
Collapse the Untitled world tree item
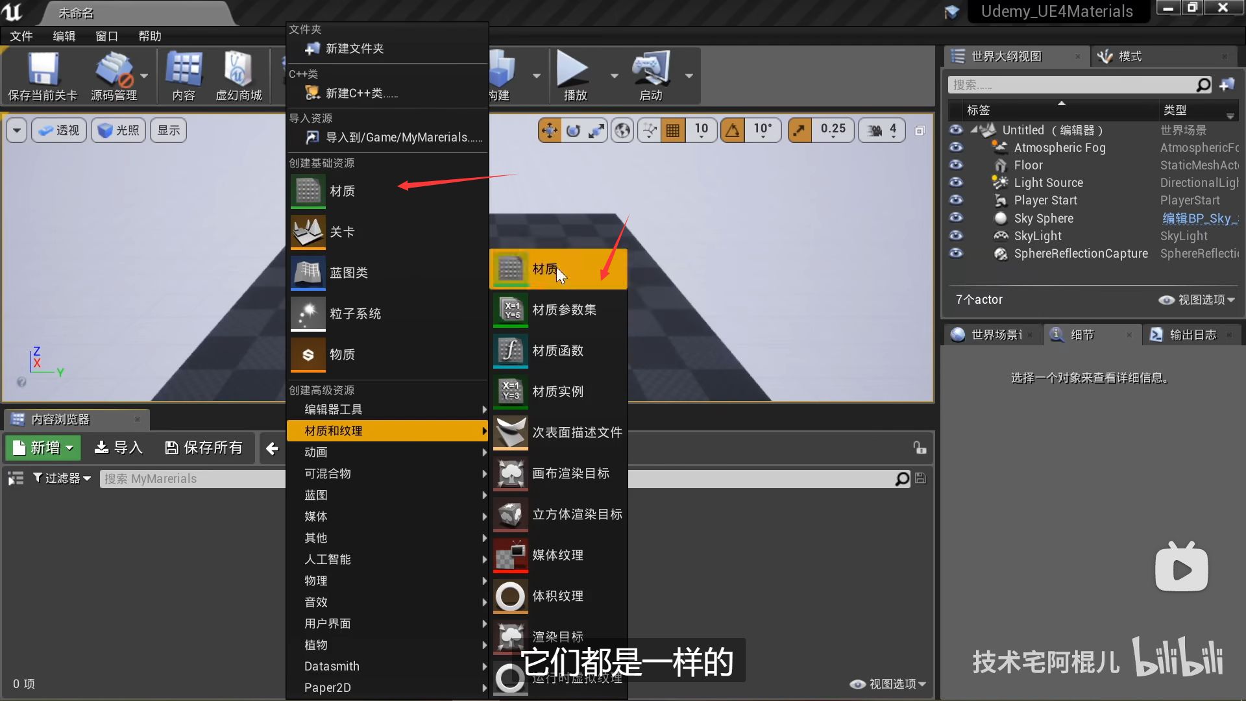click(974, 130)
